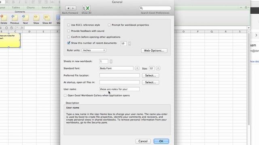Screen dimensions: 259x145
Task: Click the Previous comment icon
Action: [x=15, y=18]
